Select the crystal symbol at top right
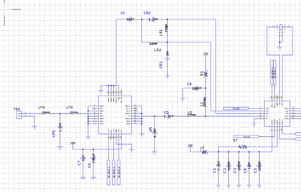Viewport: 301px width, 192px height. click(x=281, y=27)
